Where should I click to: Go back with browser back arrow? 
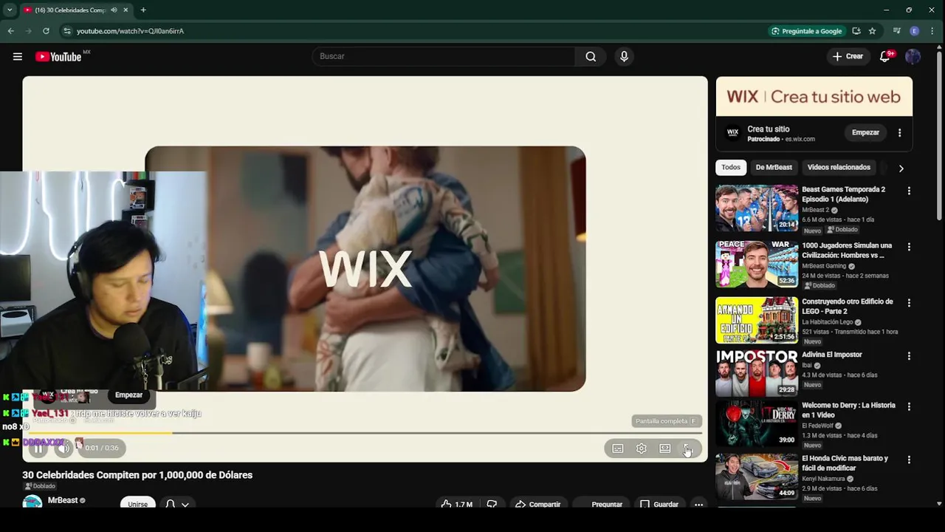(10, 31)
